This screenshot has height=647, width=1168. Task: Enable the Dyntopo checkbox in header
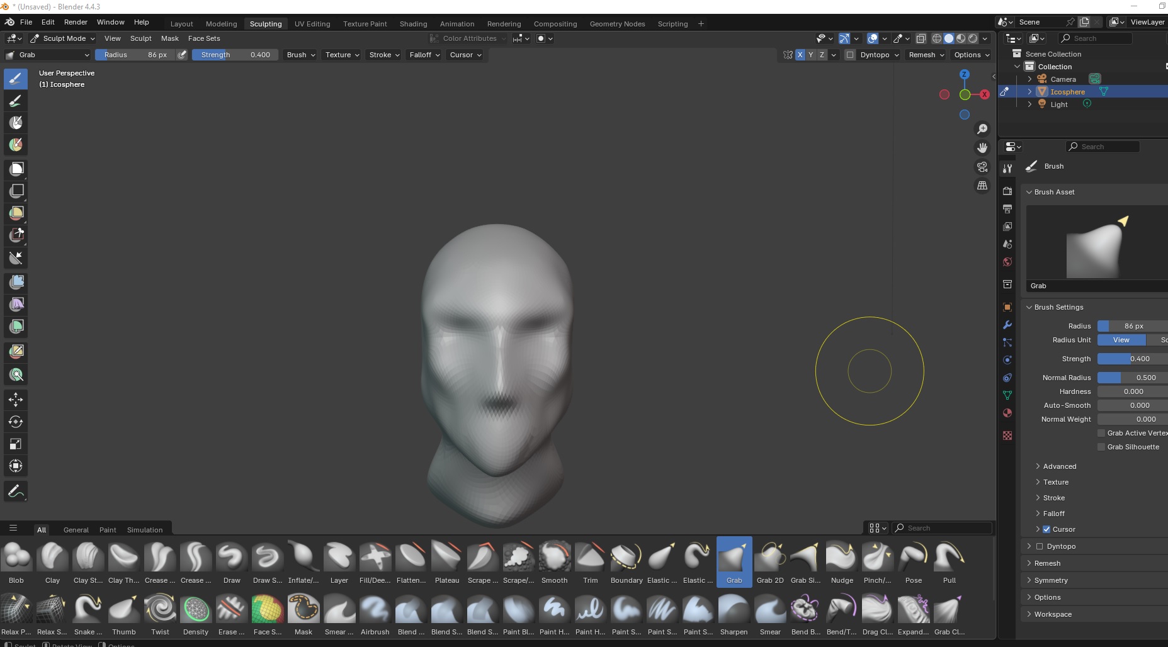(850, 55)
